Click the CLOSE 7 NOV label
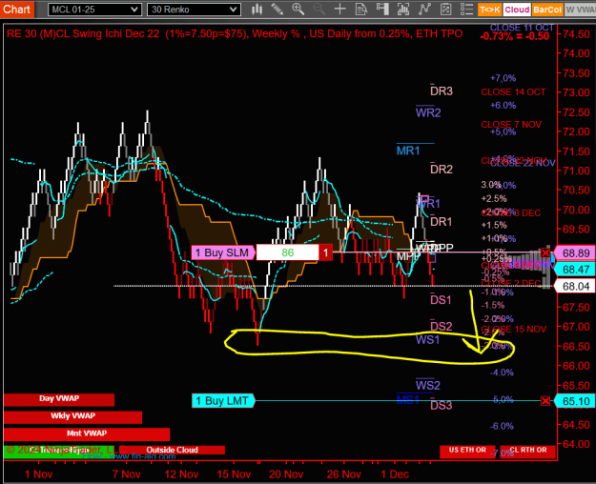 pyautogui.click(x=511, y=124)
